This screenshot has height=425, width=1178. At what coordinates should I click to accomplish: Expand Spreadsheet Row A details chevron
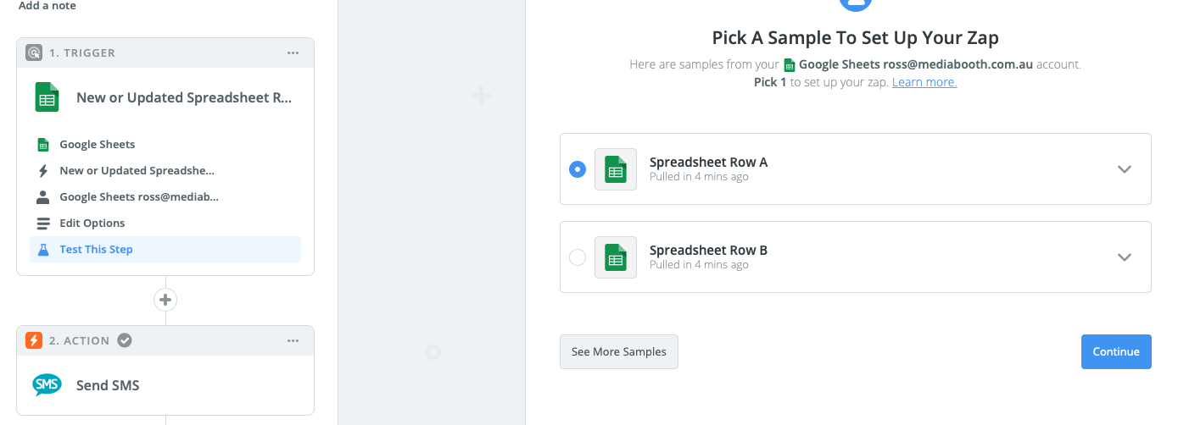click(x=1125, y=169)
